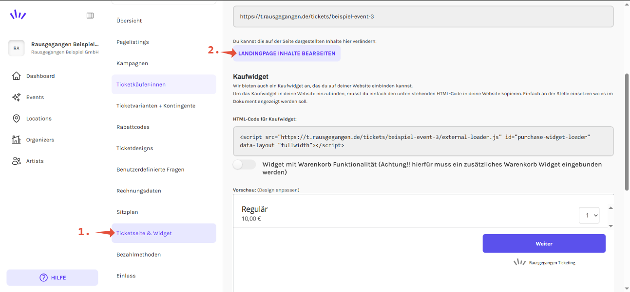Viewport: 630px width, 292px height.
Task: Click the Organizers building icon
Action: tap(17, 140)
